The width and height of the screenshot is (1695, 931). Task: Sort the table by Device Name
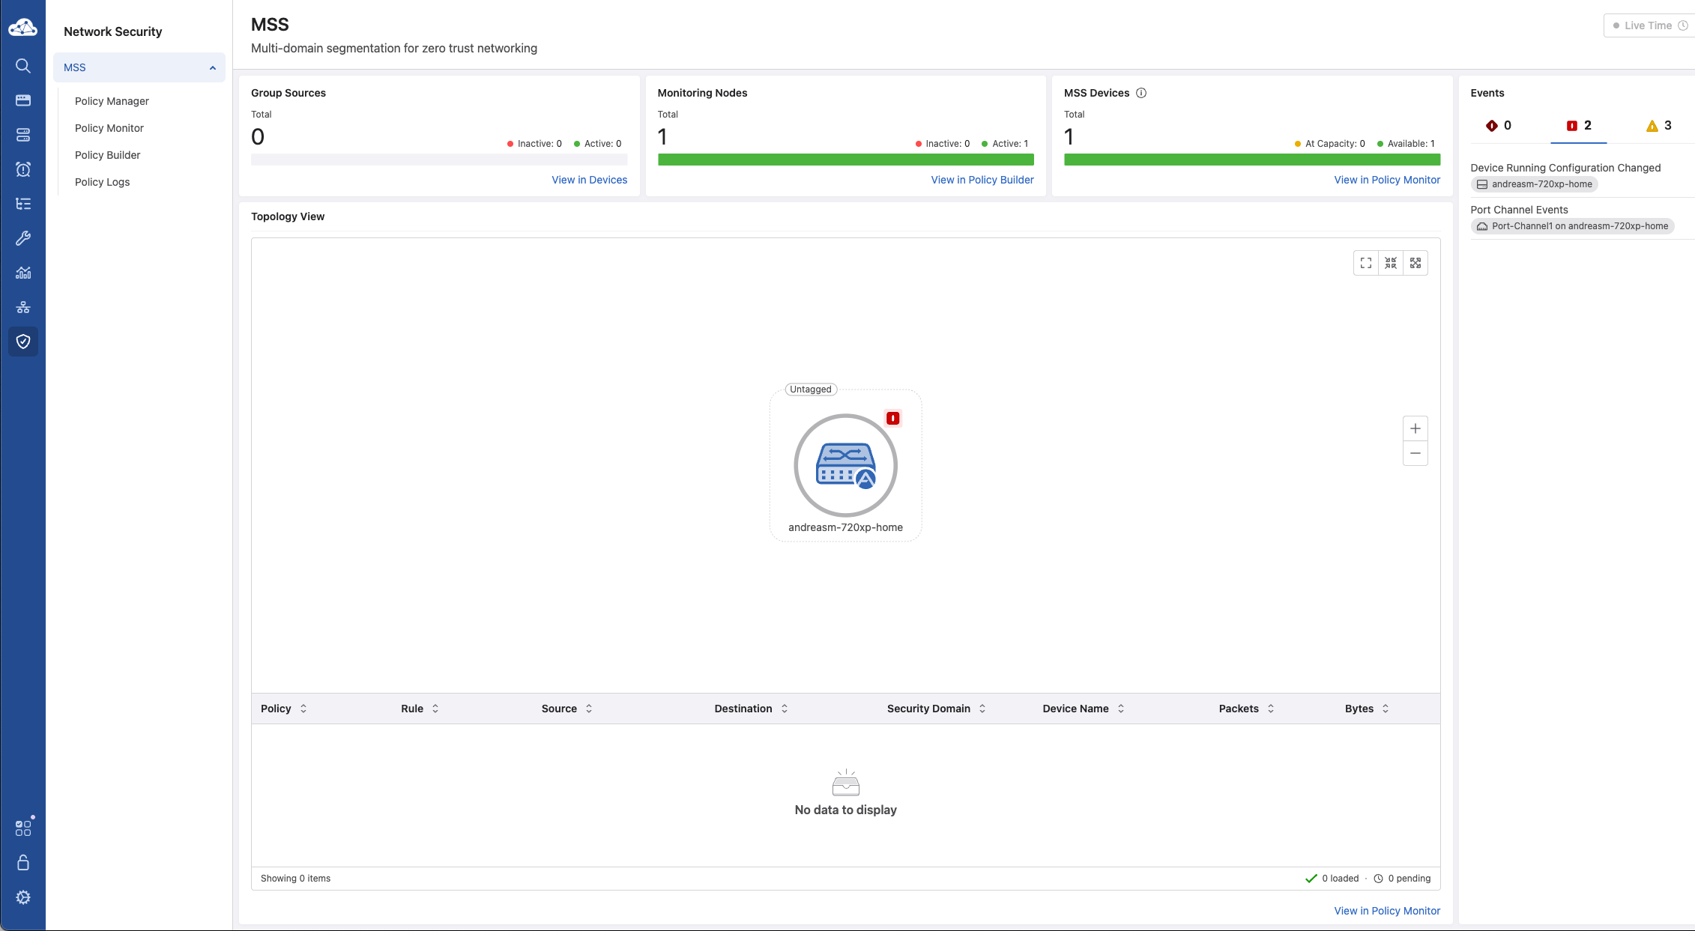(x=1081, y=708)
